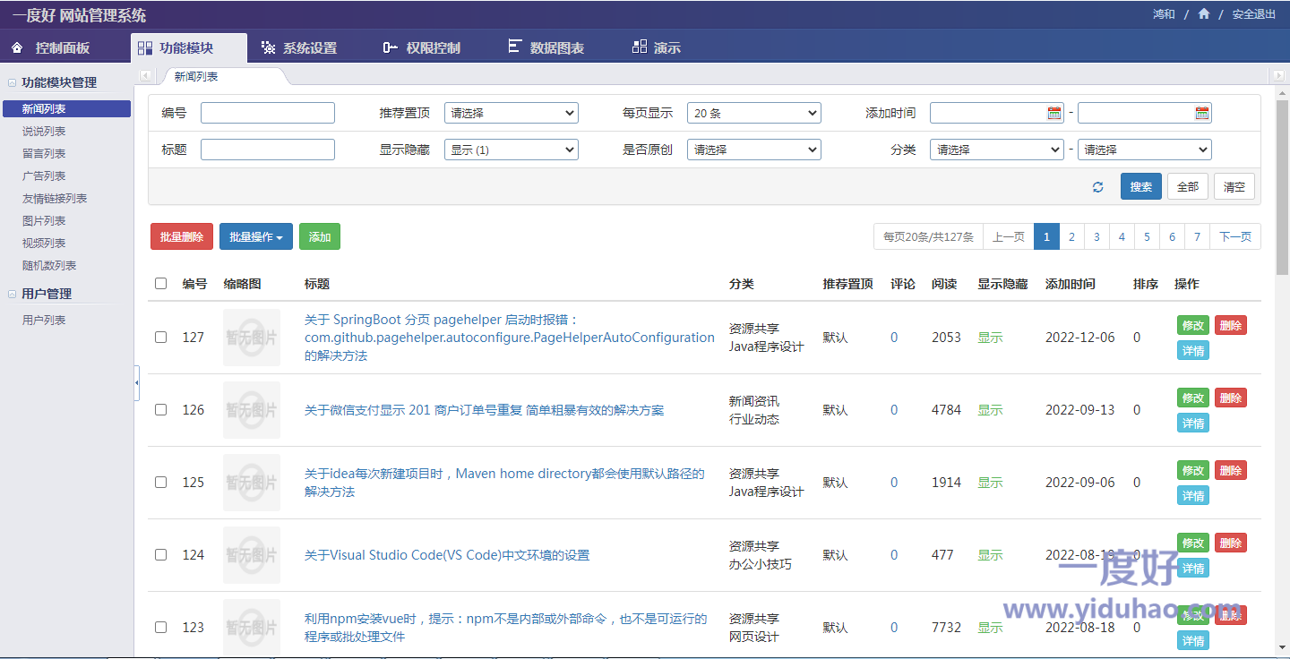Click the tab scroll-left arrow icon
Screen dimensions: 1290x659
pyautogui.click(x=145, y=77)
